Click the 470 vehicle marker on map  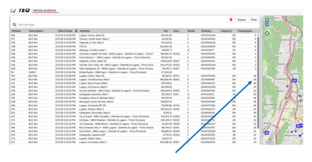tap(294, 80)
